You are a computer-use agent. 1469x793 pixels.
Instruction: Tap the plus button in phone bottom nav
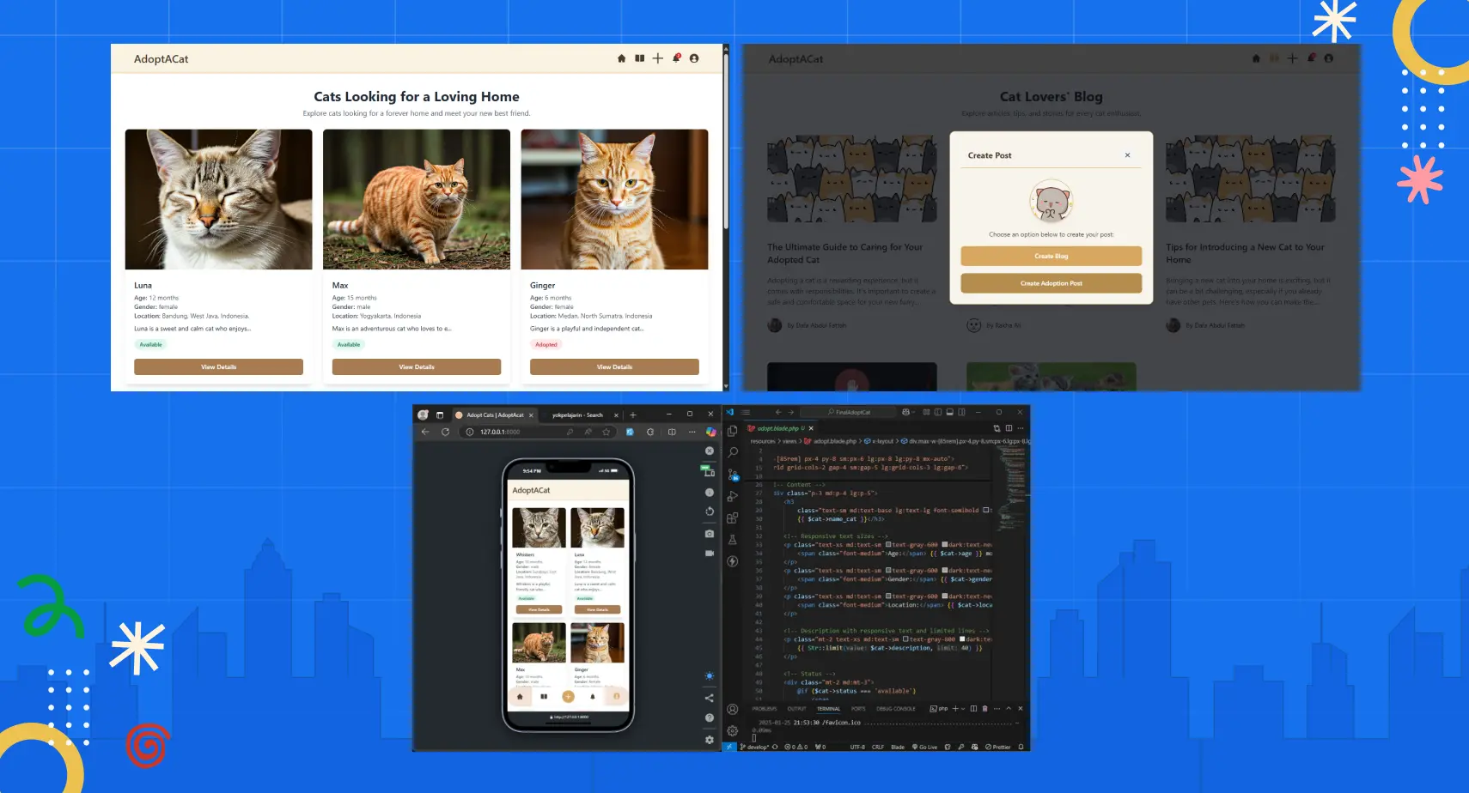pyautogui.click(x=567, y=696)
